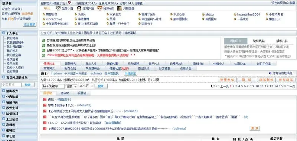This screenshot has height=141, width=297.
Task: Click the user icon next to 水乡玉女
Action: coord(108,14)
